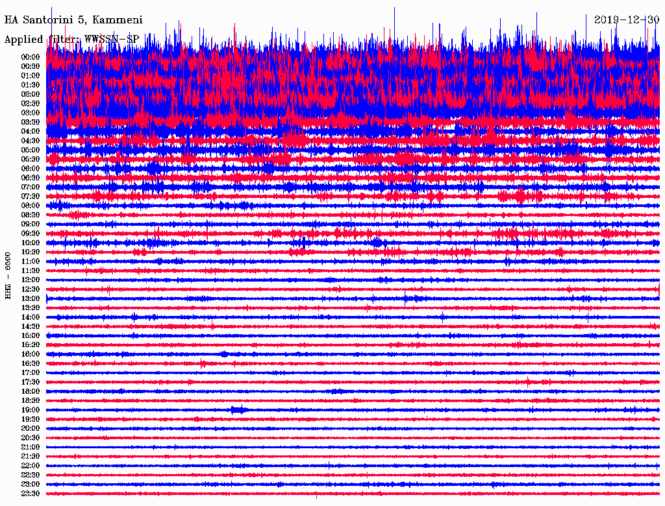Select the 00:00 time label
The image size is (665, 506).
[31, 57]
